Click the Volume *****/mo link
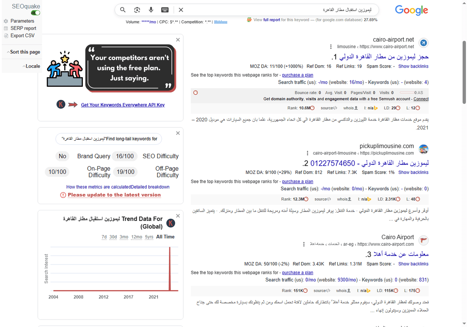 (149, 22)
